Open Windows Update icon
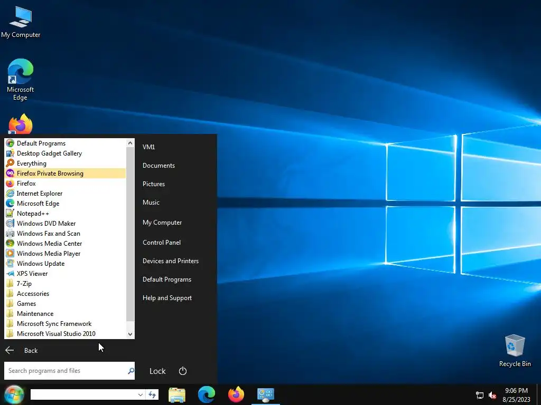This screenshot has width=541, height=405. pyautogui.click(x=10, y=263)
